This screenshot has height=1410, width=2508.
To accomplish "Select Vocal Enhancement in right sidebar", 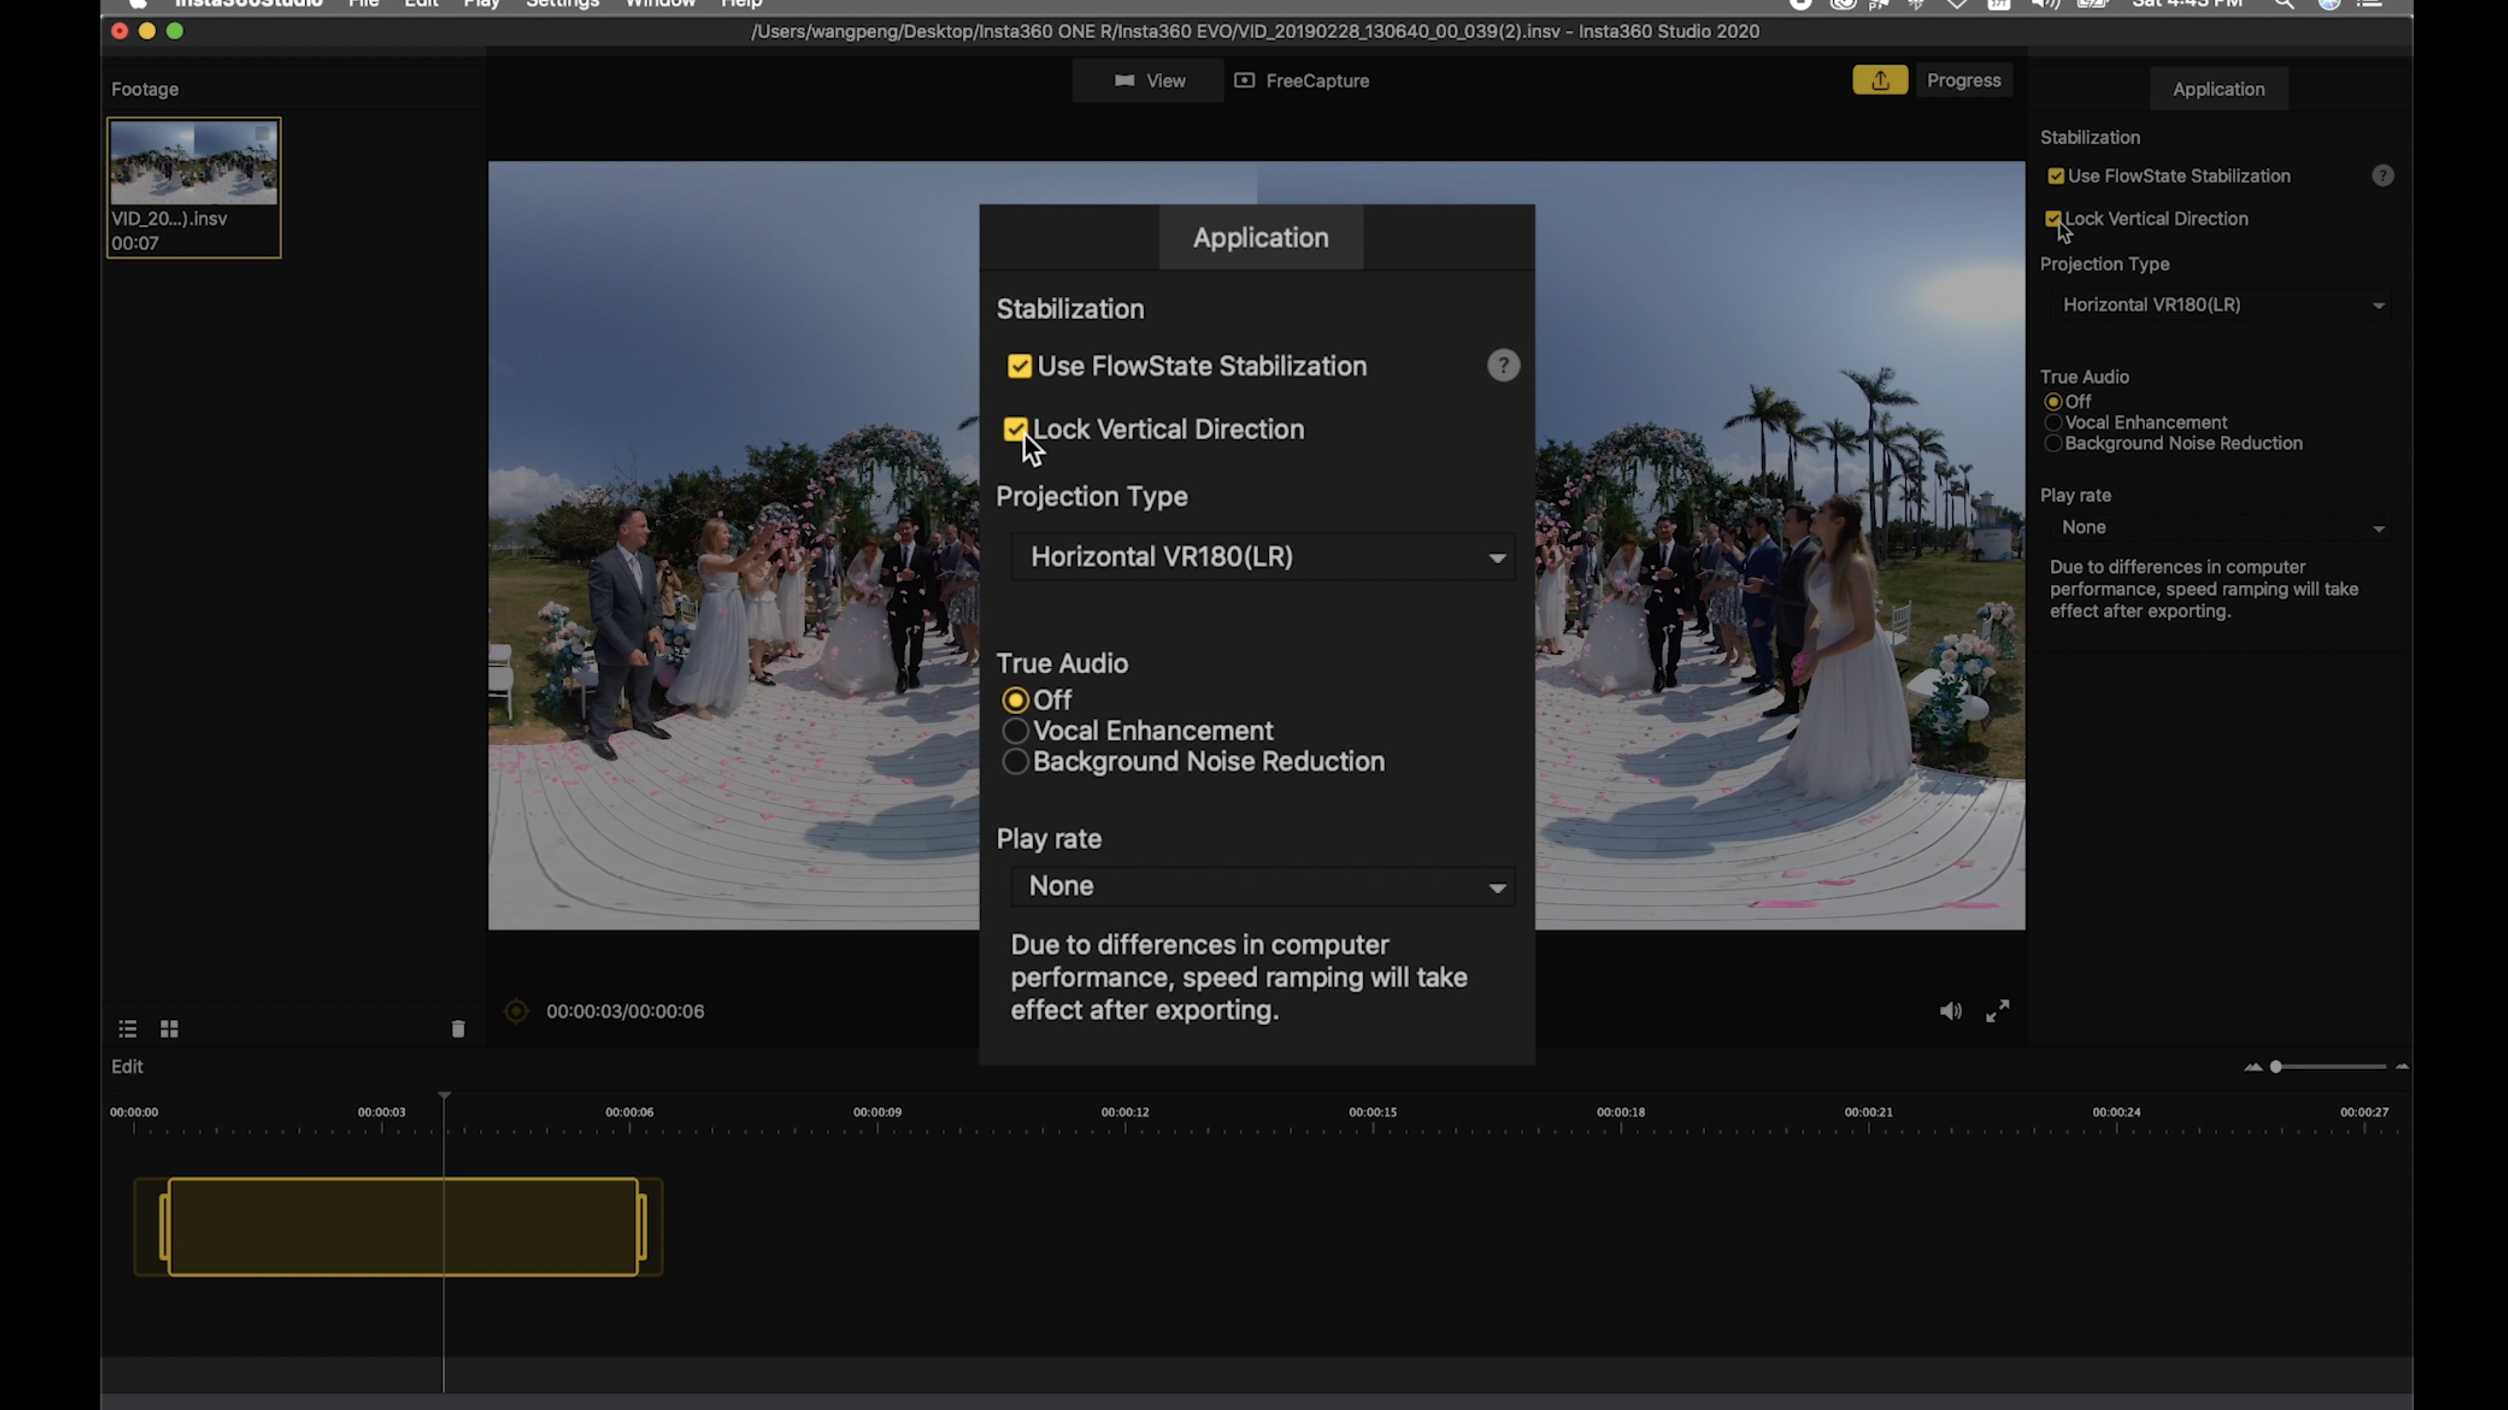I will point(2054,422).
